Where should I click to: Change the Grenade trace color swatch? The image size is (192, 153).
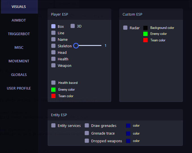coord(128,133)
